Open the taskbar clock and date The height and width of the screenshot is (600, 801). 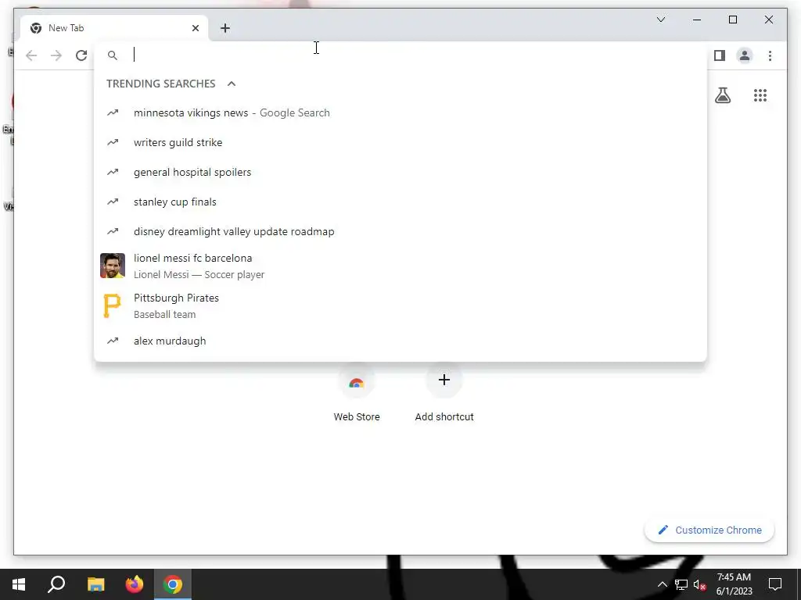734,584
